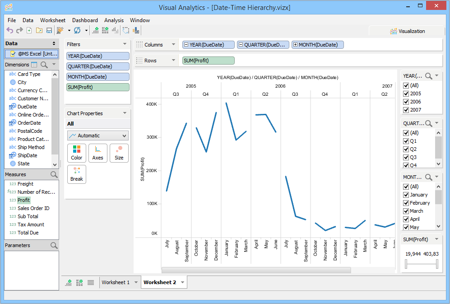Add a new dashboard from the top toolbar
Viewport: 450px width, 304px height.
point(105,30)
